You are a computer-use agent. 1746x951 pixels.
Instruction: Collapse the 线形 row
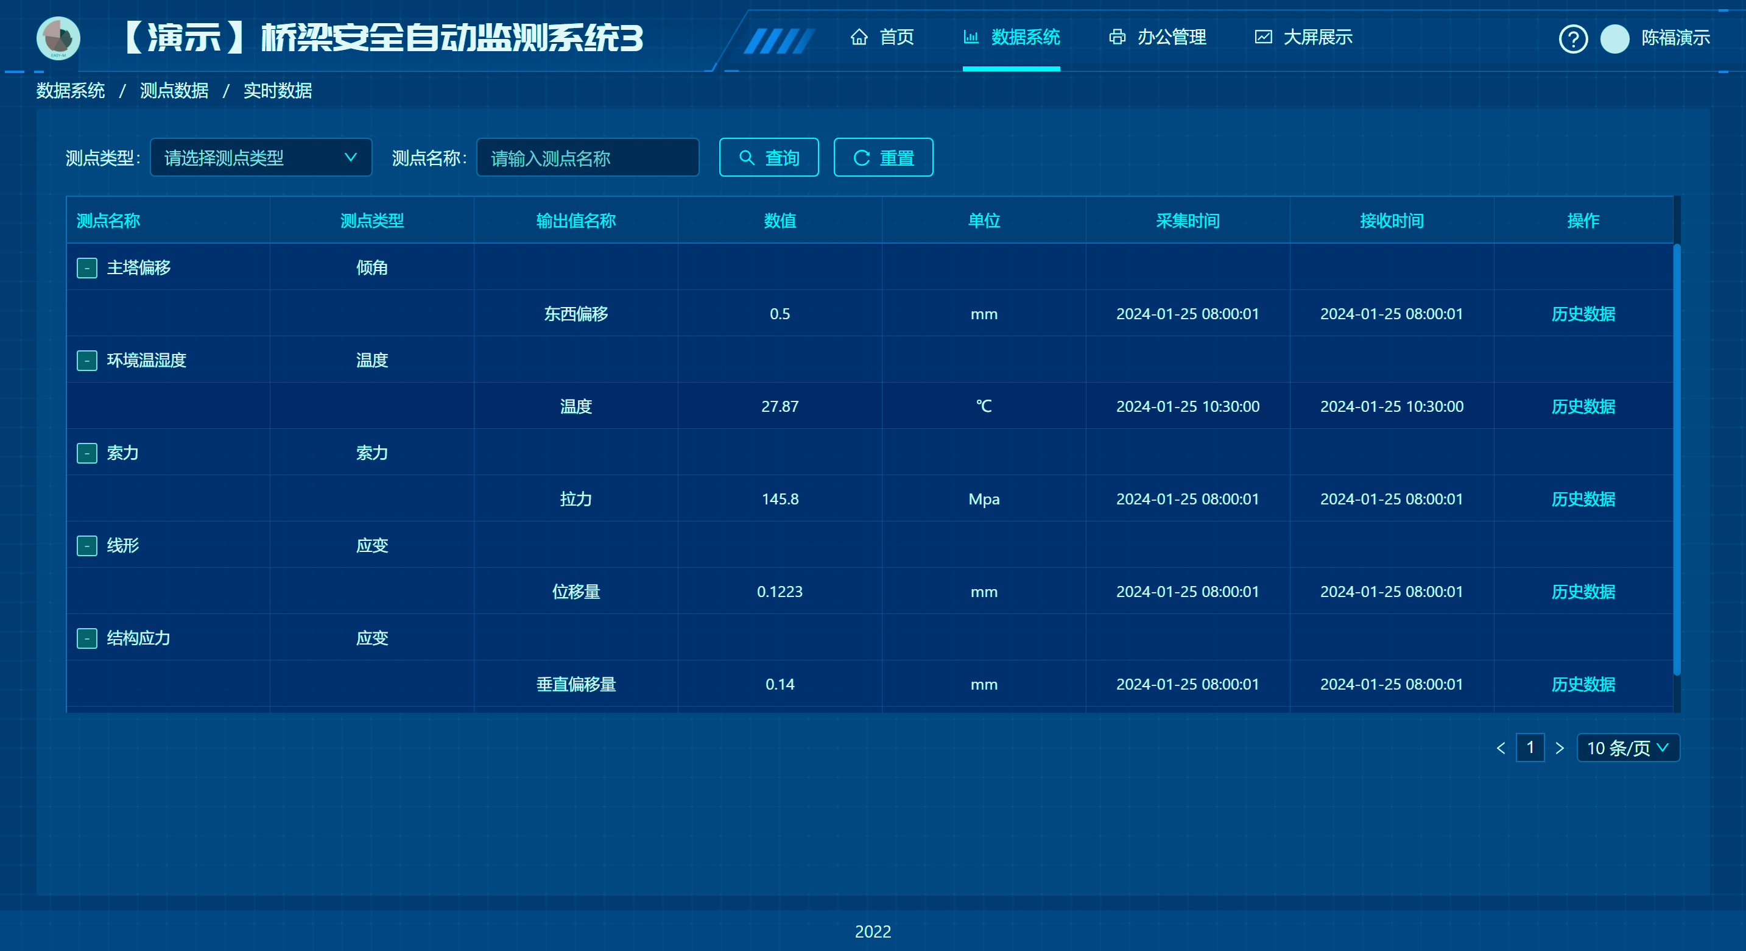click(86, 546)
